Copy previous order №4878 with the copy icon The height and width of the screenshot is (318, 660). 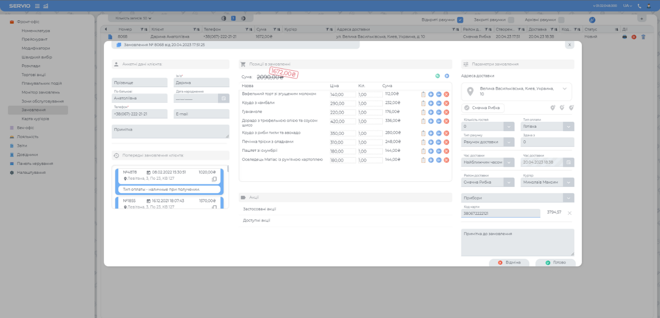214,179
